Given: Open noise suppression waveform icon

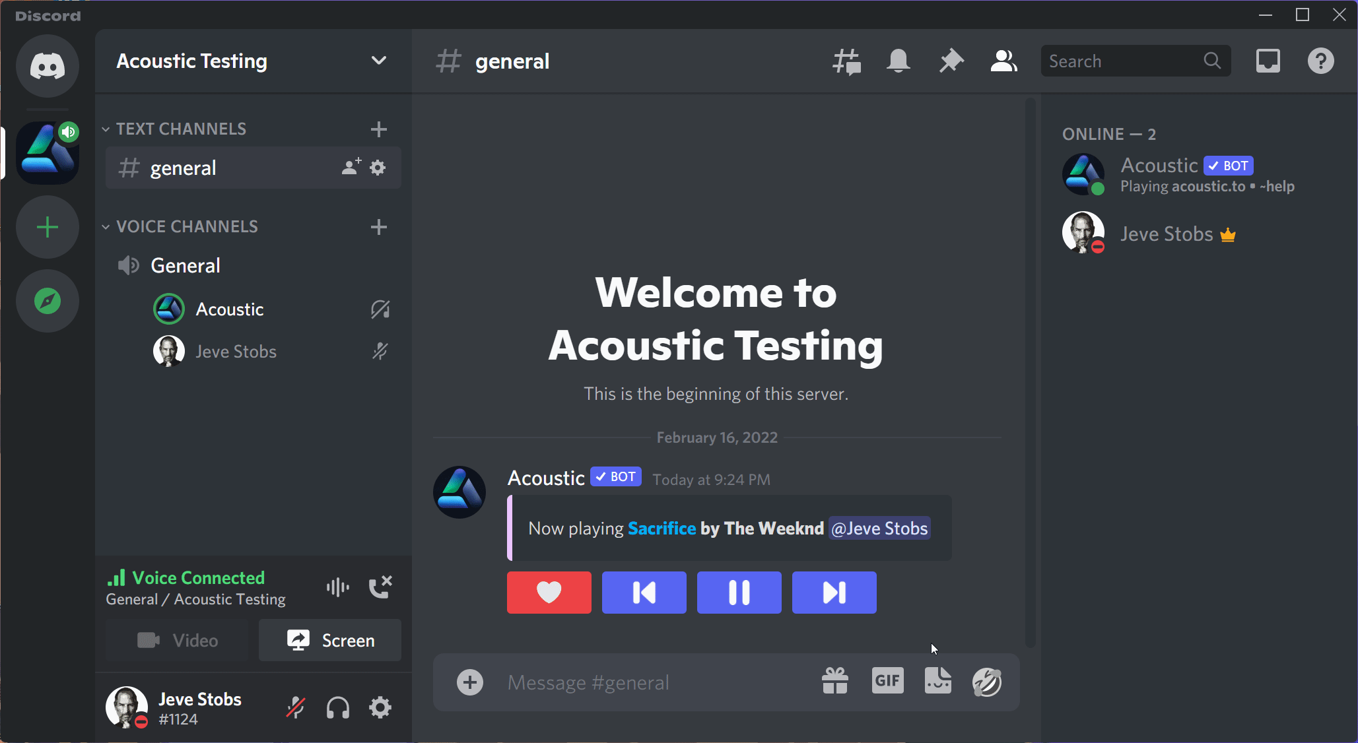Looking at the screenshot, I should coord(337,587).
